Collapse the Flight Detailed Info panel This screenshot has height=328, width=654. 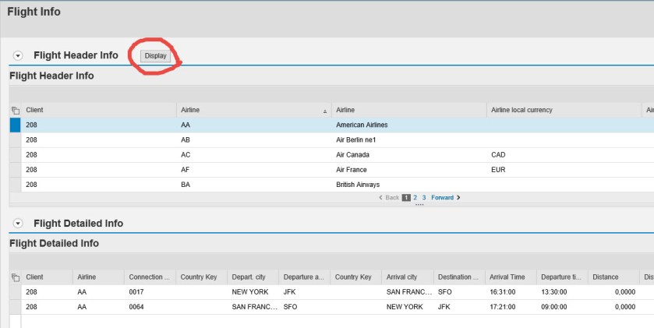point(18,224)
